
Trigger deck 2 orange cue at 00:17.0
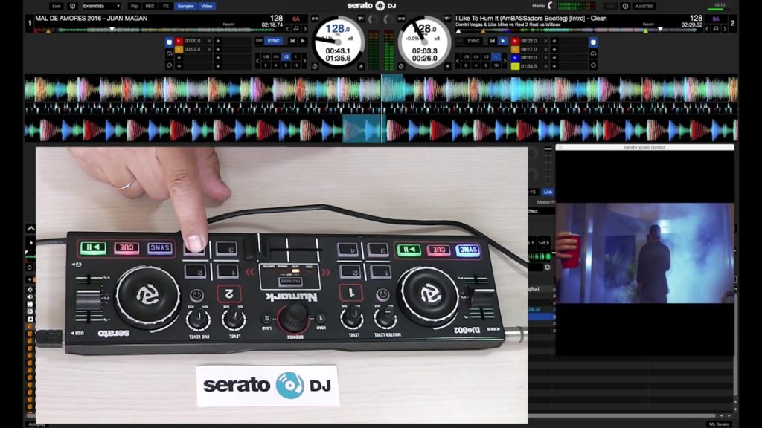[515, 50]
